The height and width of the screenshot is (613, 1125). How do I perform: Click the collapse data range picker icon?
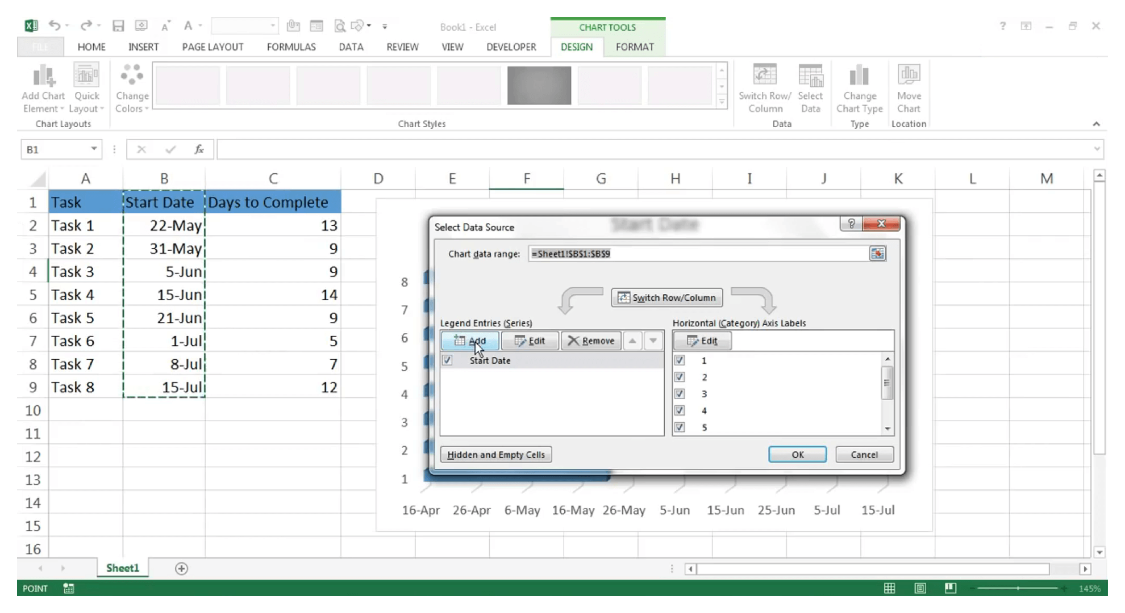point(877,253)
